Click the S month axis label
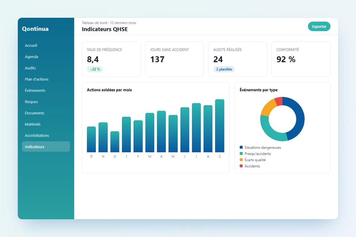356x237 pixels. pos(220,156)
